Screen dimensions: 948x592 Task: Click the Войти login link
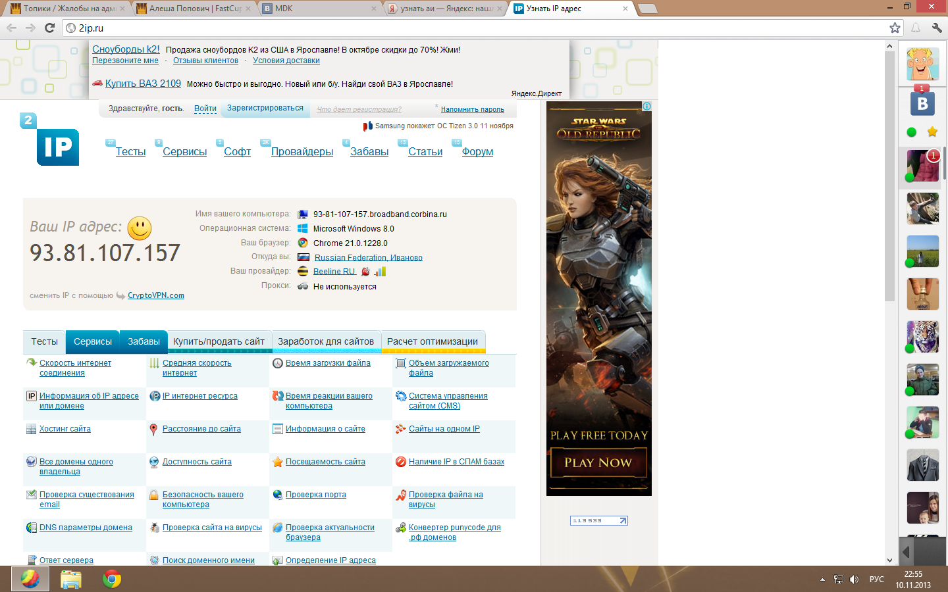tap(205, 109)
